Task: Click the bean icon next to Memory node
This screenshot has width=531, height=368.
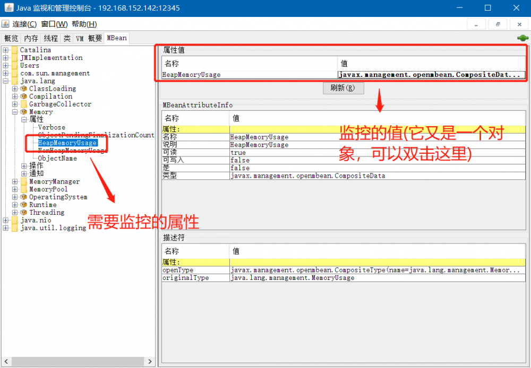Action: 23,111
